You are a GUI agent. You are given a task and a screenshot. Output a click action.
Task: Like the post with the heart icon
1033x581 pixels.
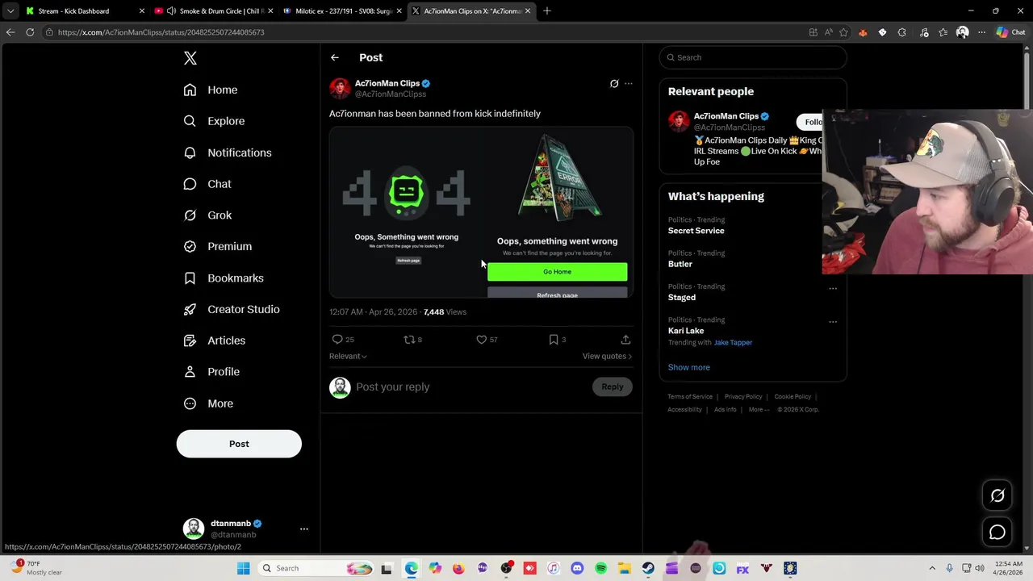coord(482,340)
